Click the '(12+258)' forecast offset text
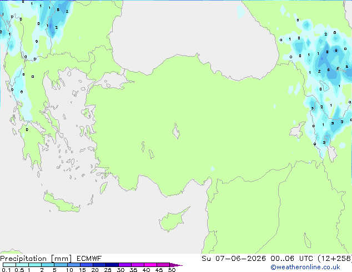 click(335, 259)
